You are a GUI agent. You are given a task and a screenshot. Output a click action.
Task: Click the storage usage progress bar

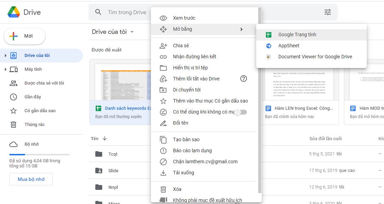pyautogui.click(x=39, y=155)
